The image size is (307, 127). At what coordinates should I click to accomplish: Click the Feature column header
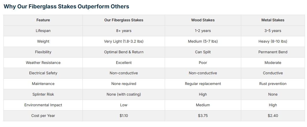coord(43,20)
